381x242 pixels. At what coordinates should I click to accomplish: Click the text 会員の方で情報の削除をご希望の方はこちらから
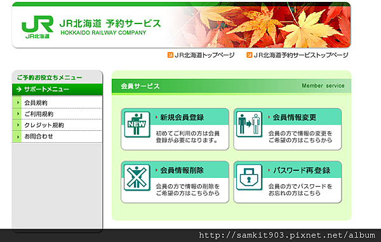pyautogui.click(x=187, y=190)
